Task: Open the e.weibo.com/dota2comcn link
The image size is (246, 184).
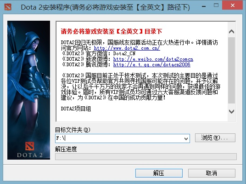Action: [153, 59]
